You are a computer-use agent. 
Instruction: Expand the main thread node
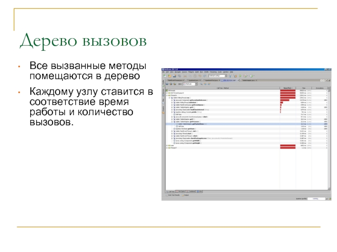tap(167, 145)
